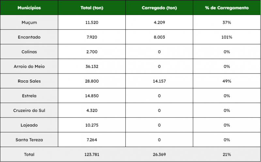
Task: Select the grand total value 123.781
Action: (x=92, y=155)
